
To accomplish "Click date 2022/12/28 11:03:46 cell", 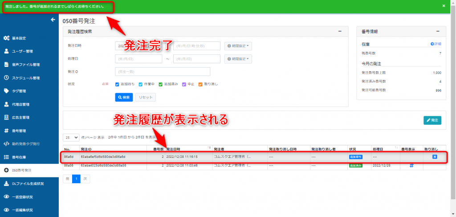I will pyautogui.click(x=182, y=165).
